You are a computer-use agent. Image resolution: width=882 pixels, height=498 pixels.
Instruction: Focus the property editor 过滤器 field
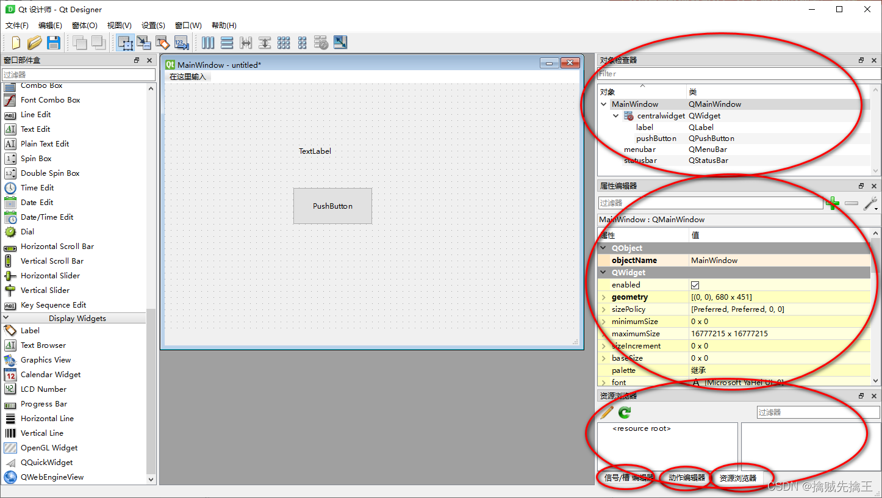[711, 203]
